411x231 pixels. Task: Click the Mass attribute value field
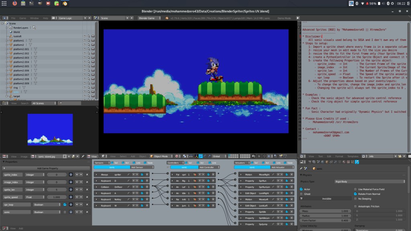(326, 211)
